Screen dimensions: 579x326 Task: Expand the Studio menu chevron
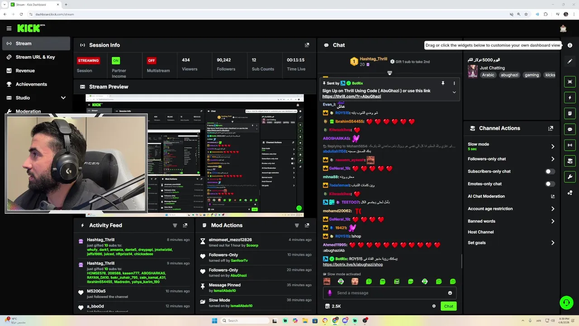click(x=63, y=98)
